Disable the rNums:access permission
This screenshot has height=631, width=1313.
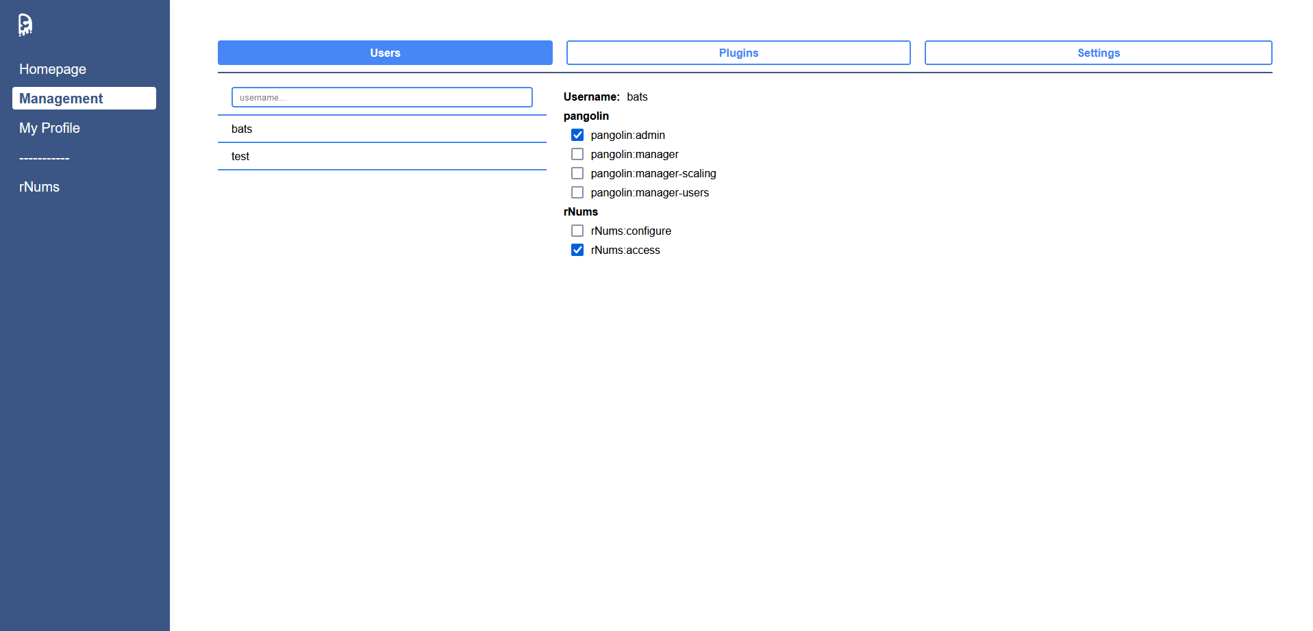point(577,250)
